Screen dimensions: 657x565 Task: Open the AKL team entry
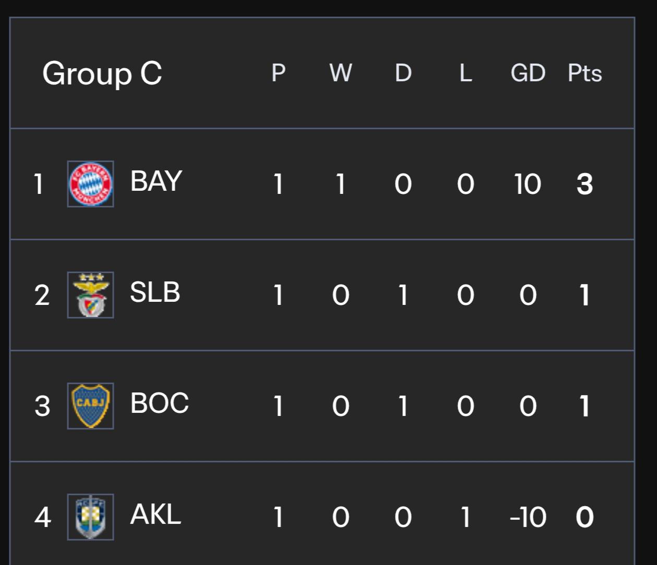pyautogui.click(x=156, y=514)
